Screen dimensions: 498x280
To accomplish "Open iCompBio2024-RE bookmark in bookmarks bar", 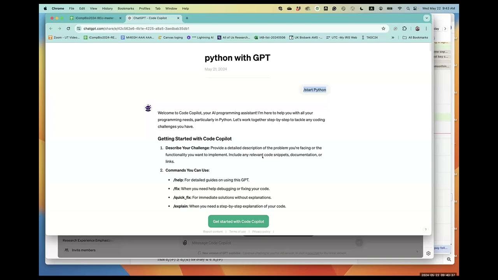I will click(x=100, y=38).
